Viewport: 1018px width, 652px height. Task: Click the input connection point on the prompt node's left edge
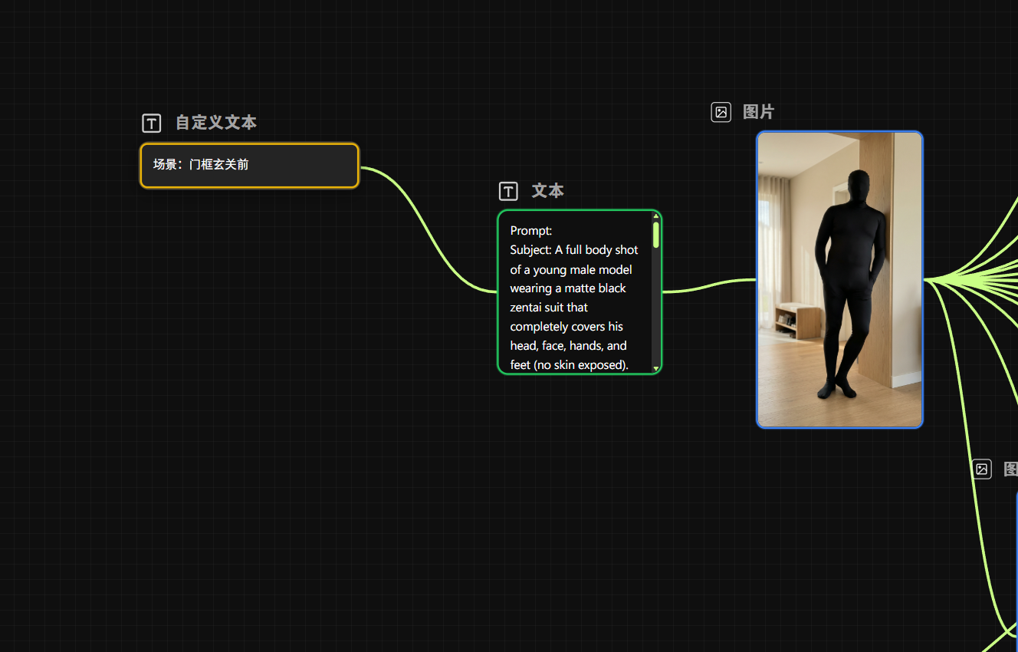tap(498, 291)
